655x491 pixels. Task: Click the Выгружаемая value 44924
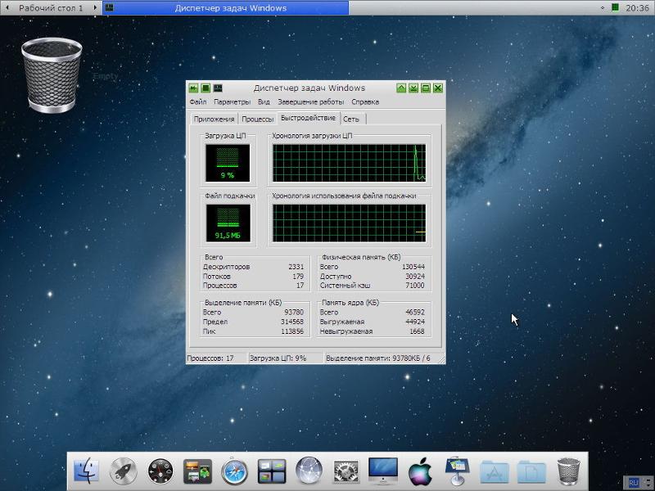[415, 322]
